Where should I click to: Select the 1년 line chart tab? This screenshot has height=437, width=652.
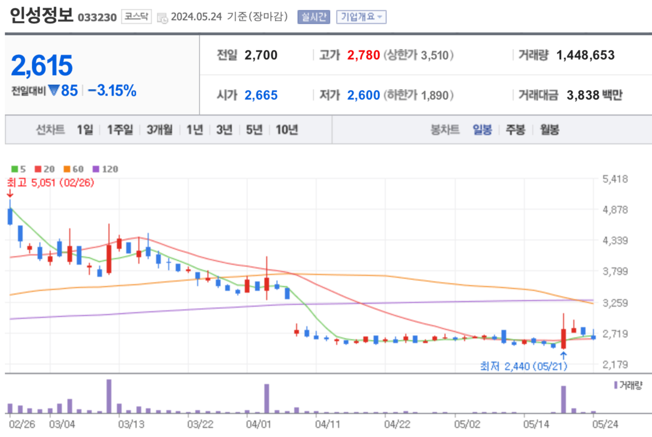195,130
